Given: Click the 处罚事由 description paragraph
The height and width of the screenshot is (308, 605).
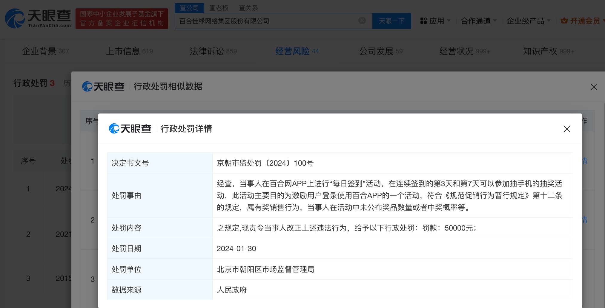Looking at the screenshot, I should (389, 195).
